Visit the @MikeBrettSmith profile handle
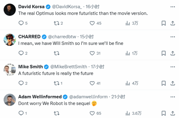This screenshot has width=179, height=118. tap(69, 67)
